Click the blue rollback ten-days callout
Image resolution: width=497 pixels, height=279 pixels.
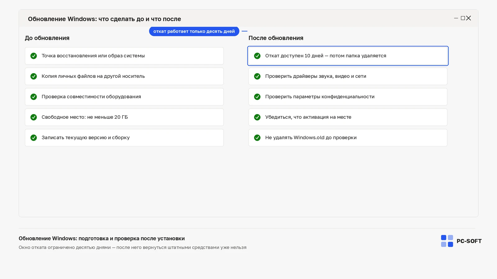pyautogui.click(x=194, y=31)
